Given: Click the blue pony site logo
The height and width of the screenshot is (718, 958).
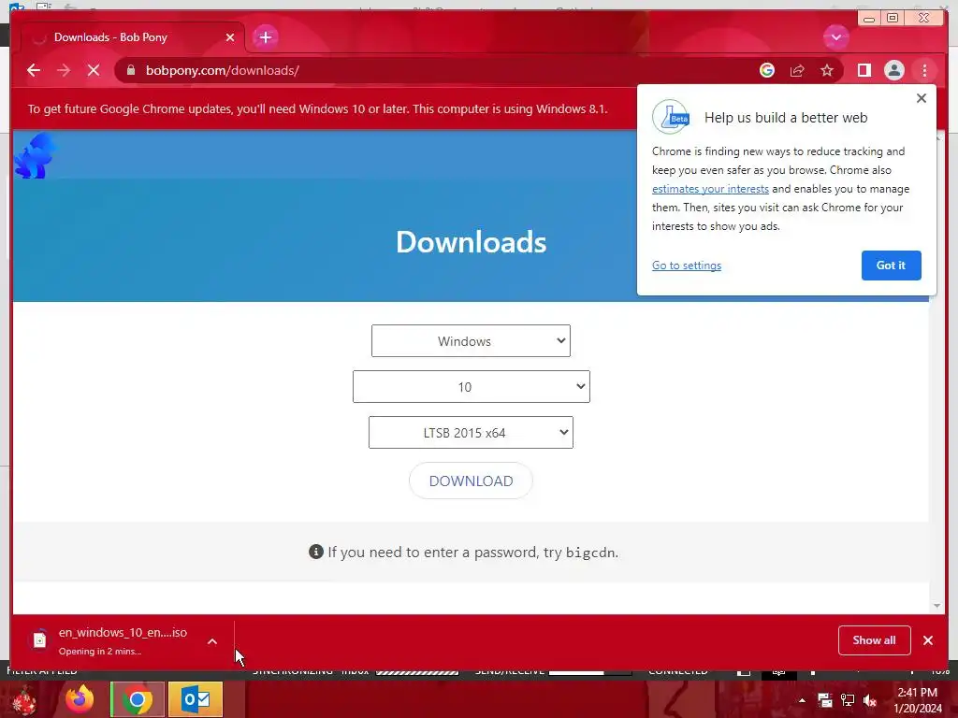Looking at the screenshot, I should (x=35, y=156).
